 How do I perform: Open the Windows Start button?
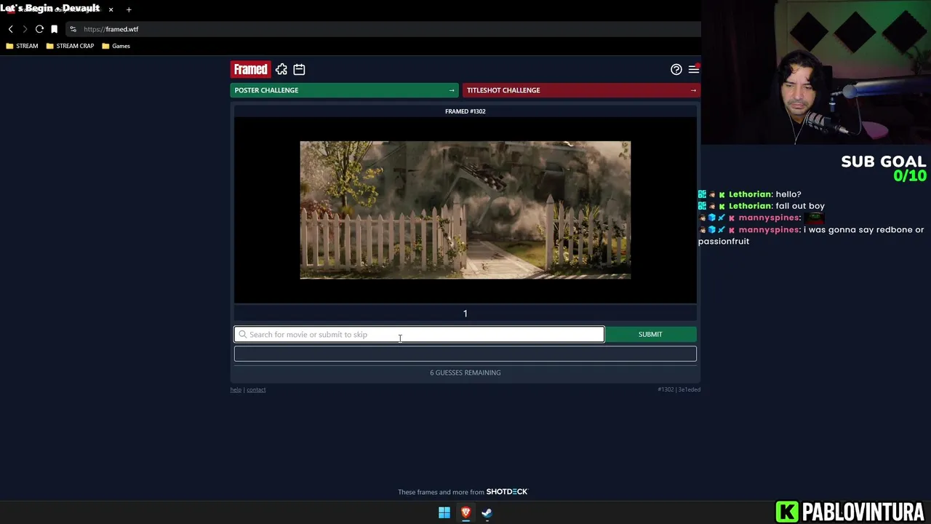pos(444,512)
